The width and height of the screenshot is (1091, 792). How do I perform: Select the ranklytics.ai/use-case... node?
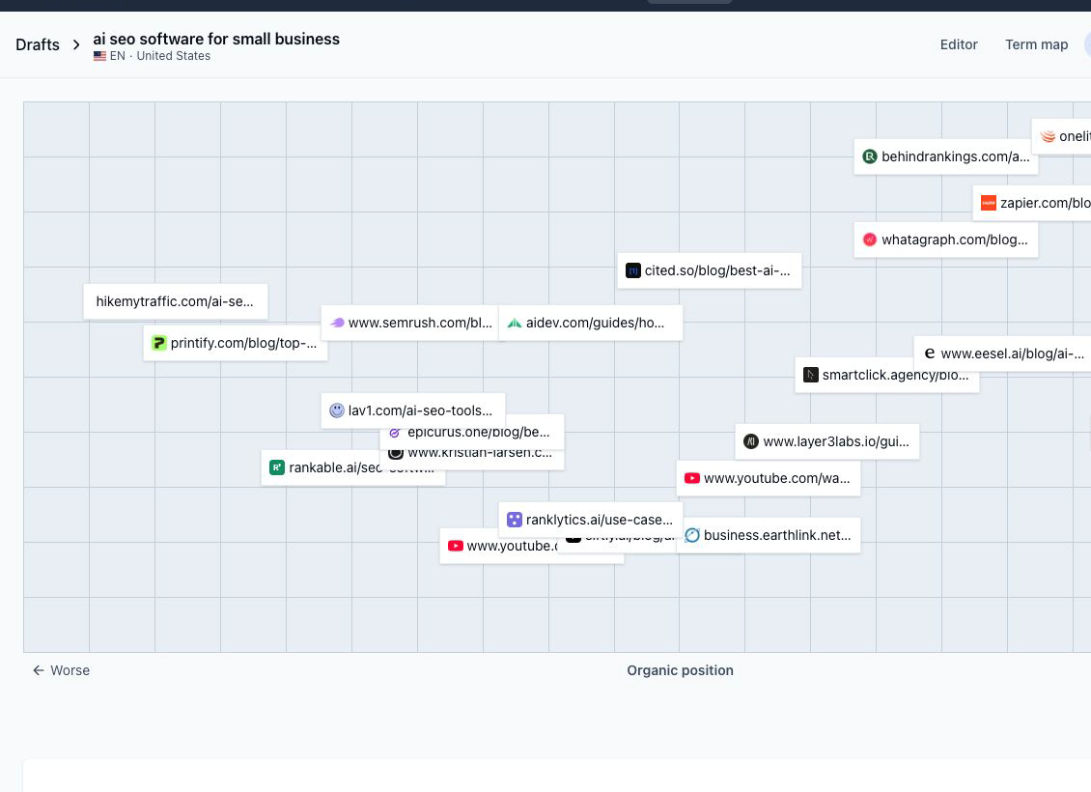click(x=591, y=520)
